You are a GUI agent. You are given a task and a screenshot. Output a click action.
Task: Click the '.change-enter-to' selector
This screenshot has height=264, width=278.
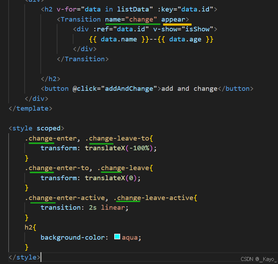pyautogui.click(x=57, y=168)
